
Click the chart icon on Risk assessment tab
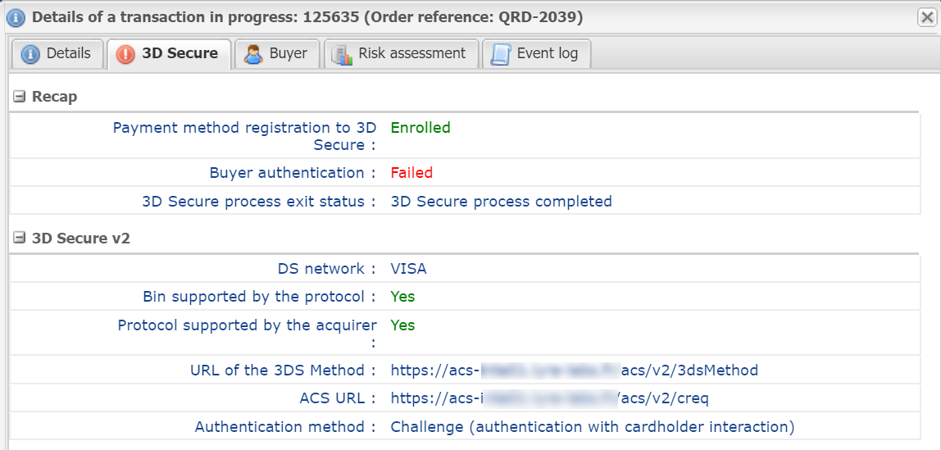point(342,55)
